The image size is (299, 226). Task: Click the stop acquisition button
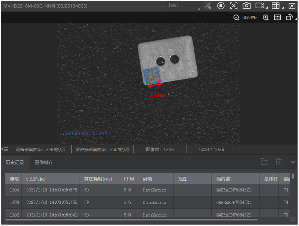click(221, 6)
